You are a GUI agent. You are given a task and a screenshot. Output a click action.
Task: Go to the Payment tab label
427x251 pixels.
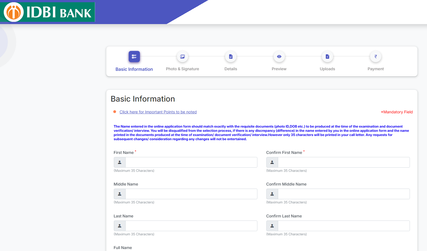(x=376, y=69)
